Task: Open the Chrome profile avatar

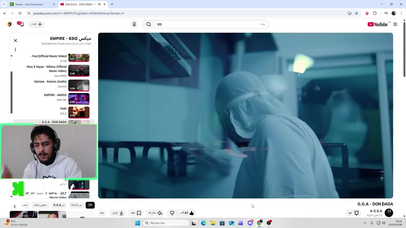Action: coord(394,13)
